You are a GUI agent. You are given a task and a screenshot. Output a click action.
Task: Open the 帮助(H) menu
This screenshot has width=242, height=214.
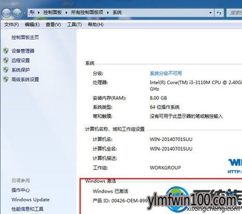(96, 25)
